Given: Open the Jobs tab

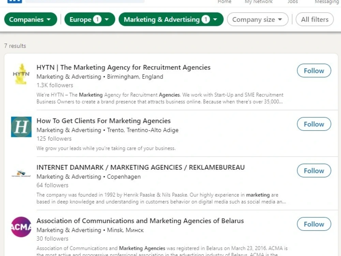Looking at the screenshot, I should click(293, 1).
